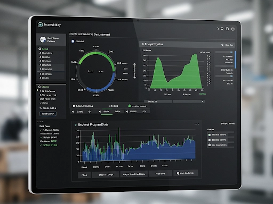The height and width of the screenshot is (204, 273).
Task: Click the Traceability title text
Action: click(x=52, y=25)
